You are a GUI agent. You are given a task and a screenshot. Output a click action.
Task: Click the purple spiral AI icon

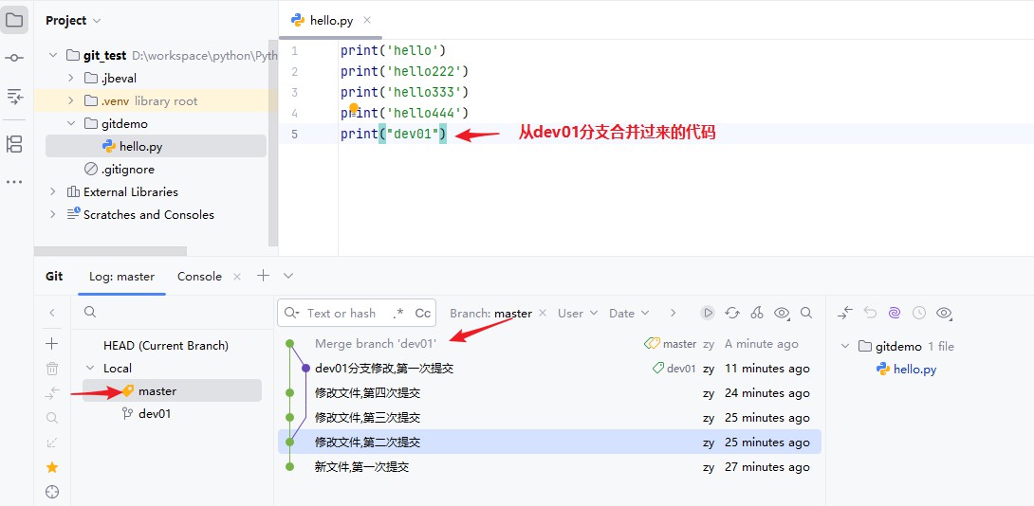coord(895,313)
